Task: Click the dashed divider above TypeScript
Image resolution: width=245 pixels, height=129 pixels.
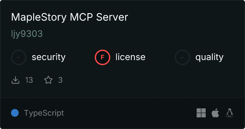Action: click(122, 98)
